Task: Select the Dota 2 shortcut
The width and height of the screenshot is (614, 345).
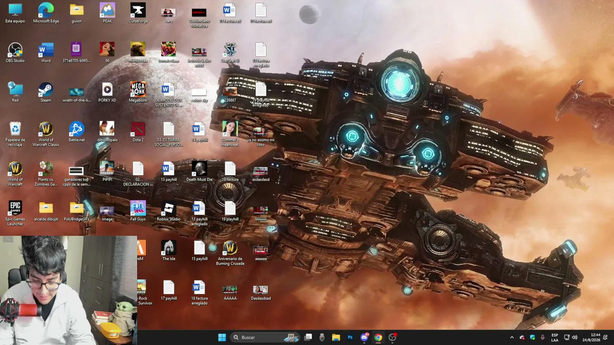Action: (x=138, y=132)
